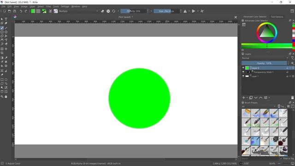Open the Layer menu
The height and width of the screenshot is (166, 295).
(x=32, y=6)
